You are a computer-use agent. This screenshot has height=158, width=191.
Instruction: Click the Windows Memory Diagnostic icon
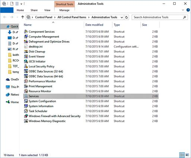pyautogui.click(x=26, y=121)
